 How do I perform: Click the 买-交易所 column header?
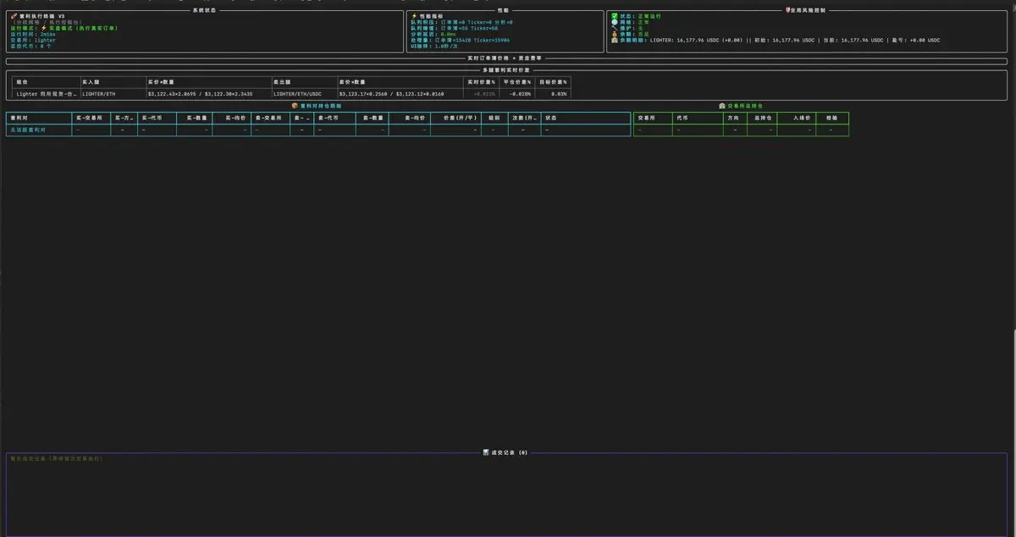coord(89,118)
